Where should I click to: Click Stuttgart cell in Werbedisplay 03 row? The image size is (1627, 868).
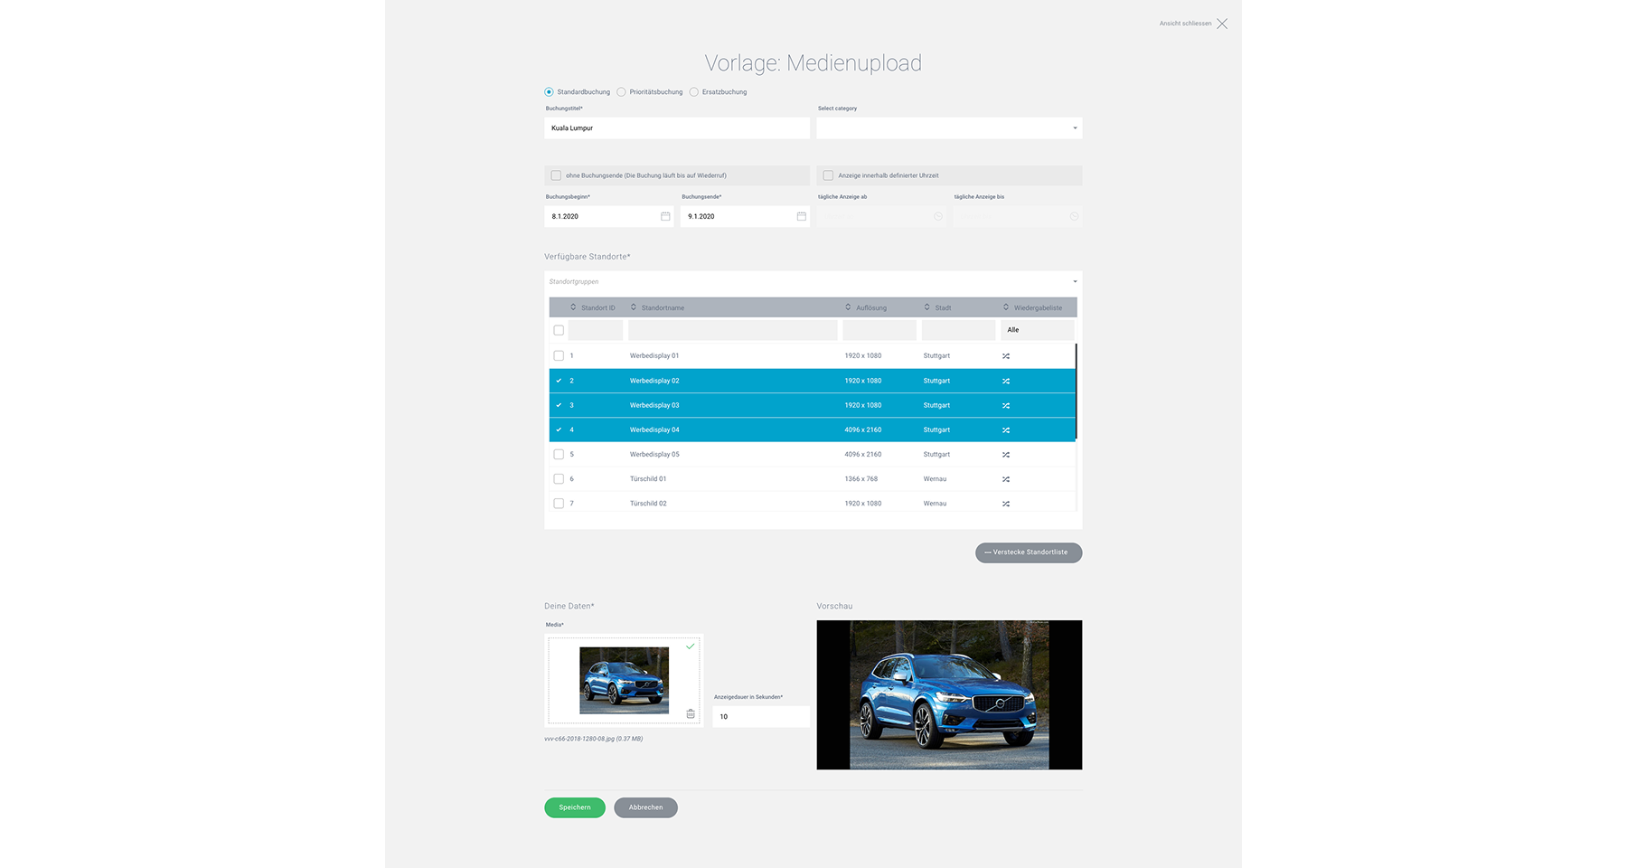coord(936,405)
